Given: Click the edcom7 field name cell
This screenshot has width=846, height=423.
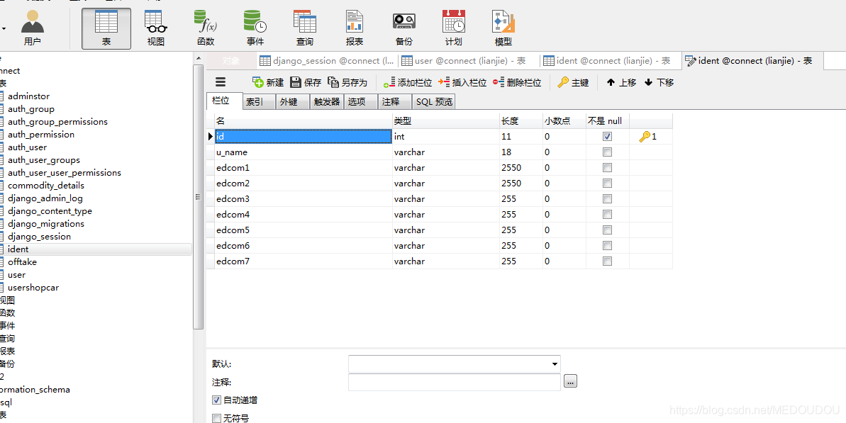Looking at the screenshot, I should [x=304, y=261].
